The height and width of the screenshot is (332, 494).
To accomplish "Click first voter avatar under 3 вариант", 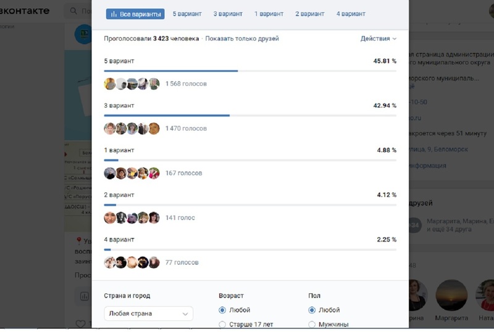I will tap(110, 129).
